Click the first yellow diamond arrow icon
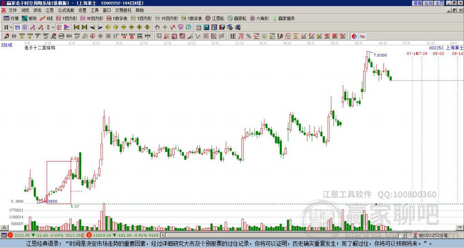 click(x=108, y=28)
